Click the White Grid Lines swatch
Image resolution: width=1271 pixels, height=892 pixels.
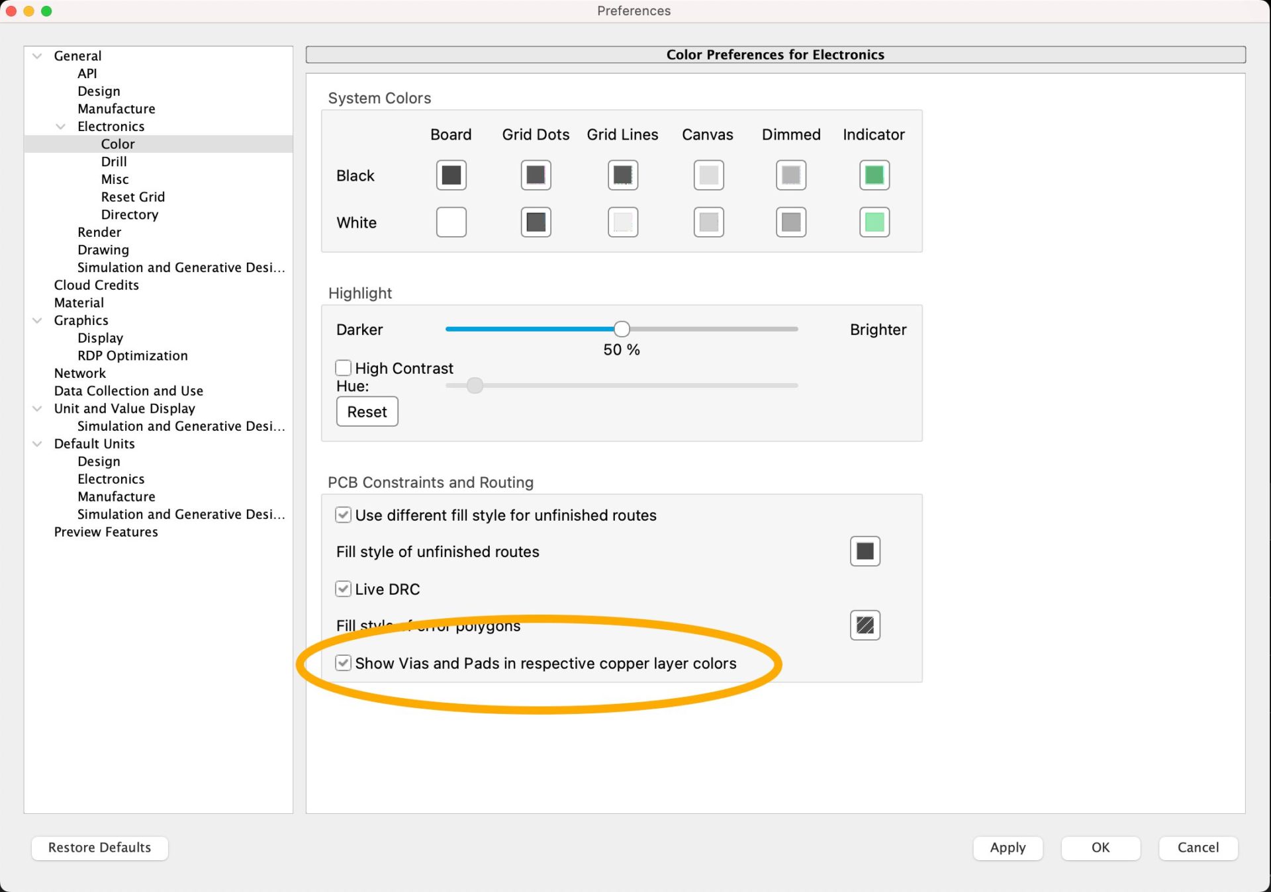click(622, 222)
